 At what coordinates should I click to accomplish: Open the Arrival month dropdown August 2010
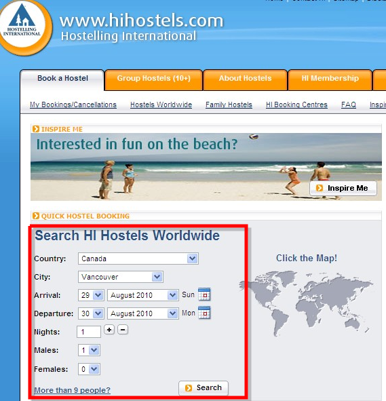coord(143,295)
